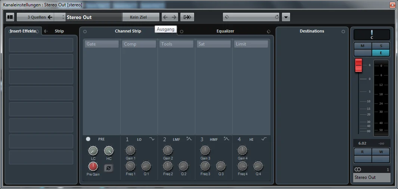The height and width of the screenshot is (189, 398).
Task: Open the Sat module slot
Action: coord(214,44)
